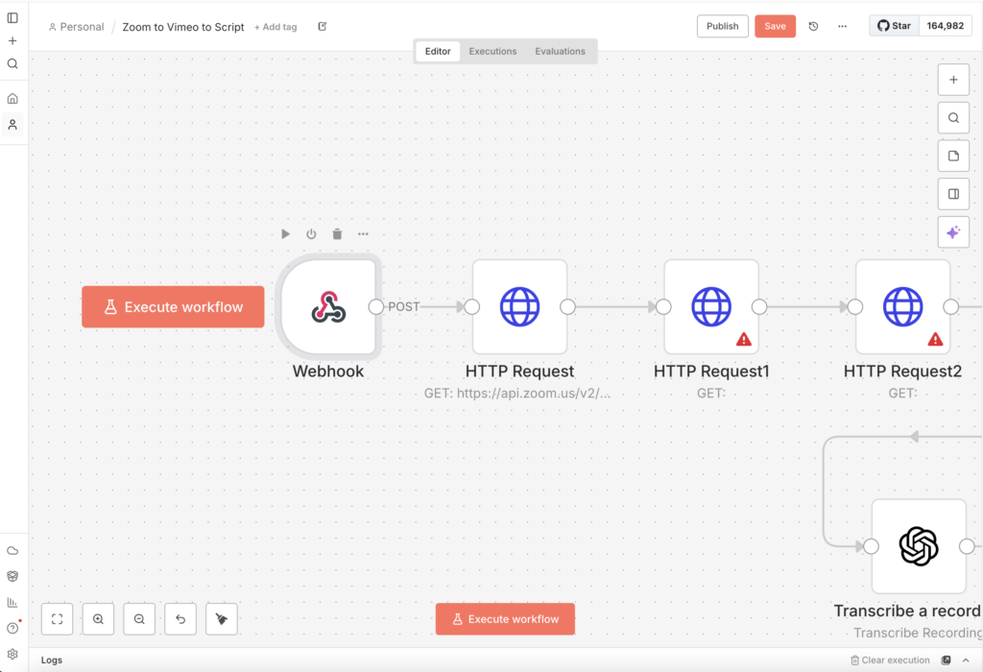The height and width of the screenshot is (672, 983).
Task: Star the n8n repo on GitHub
Action: (893, 25)
